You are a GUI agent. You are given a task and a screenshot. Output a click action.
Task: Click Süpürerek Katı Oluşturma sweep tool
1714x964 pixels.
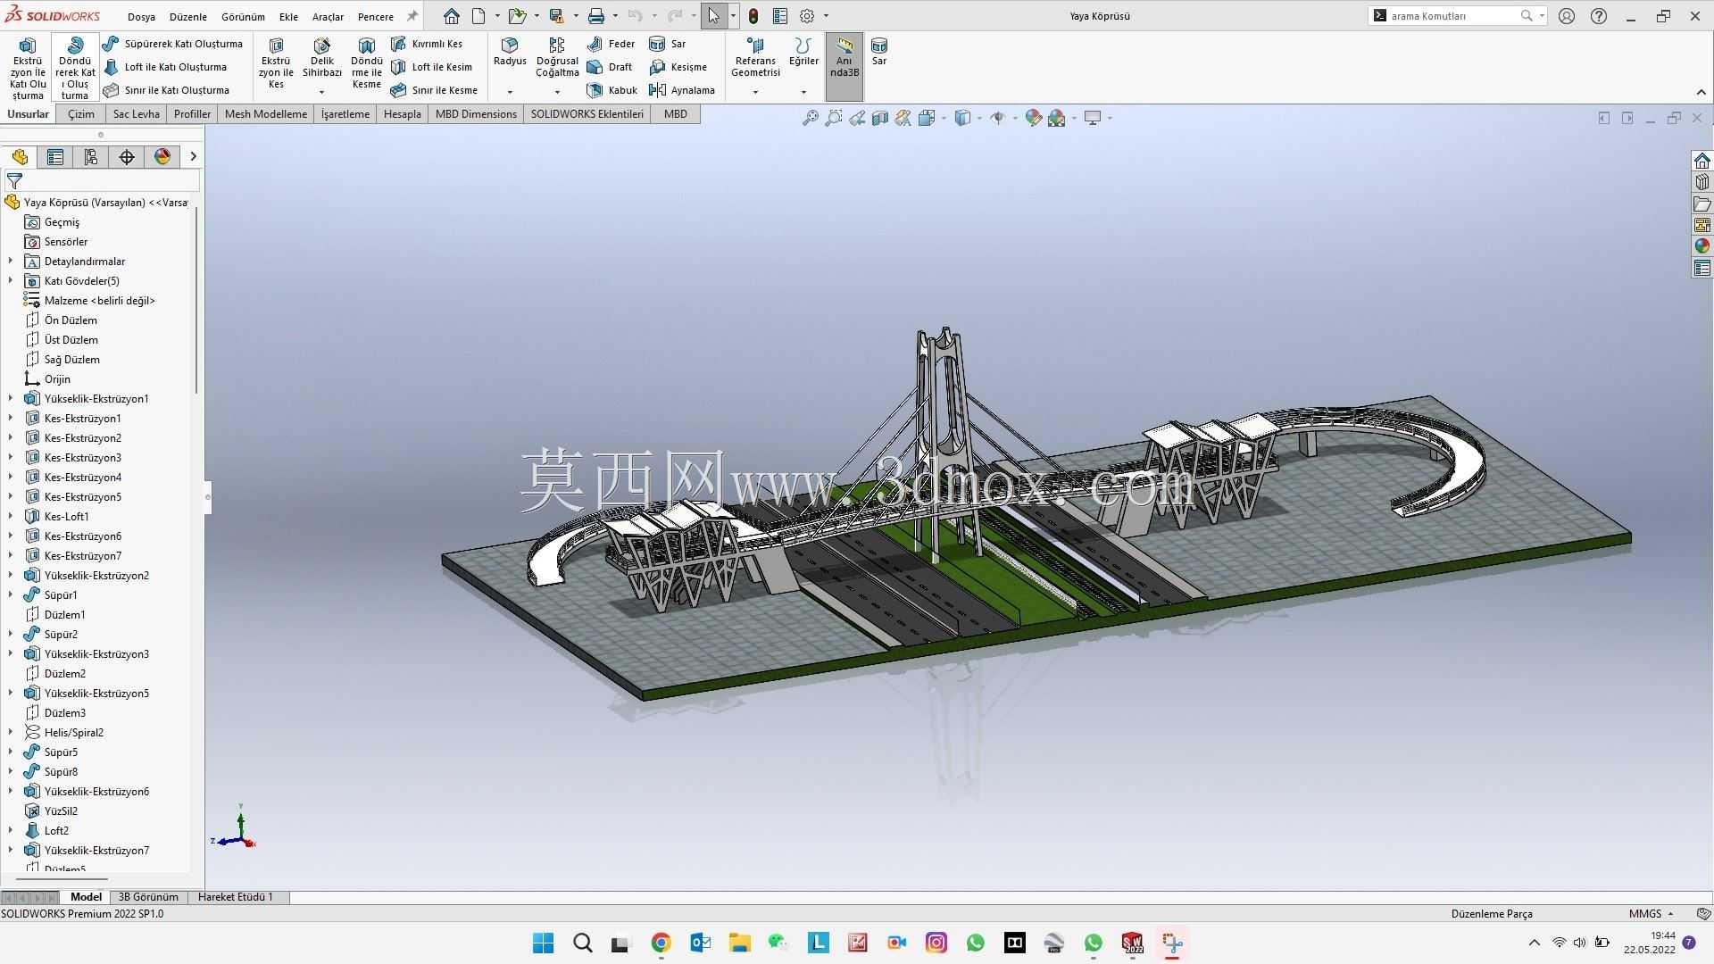[x=173, y=44]
